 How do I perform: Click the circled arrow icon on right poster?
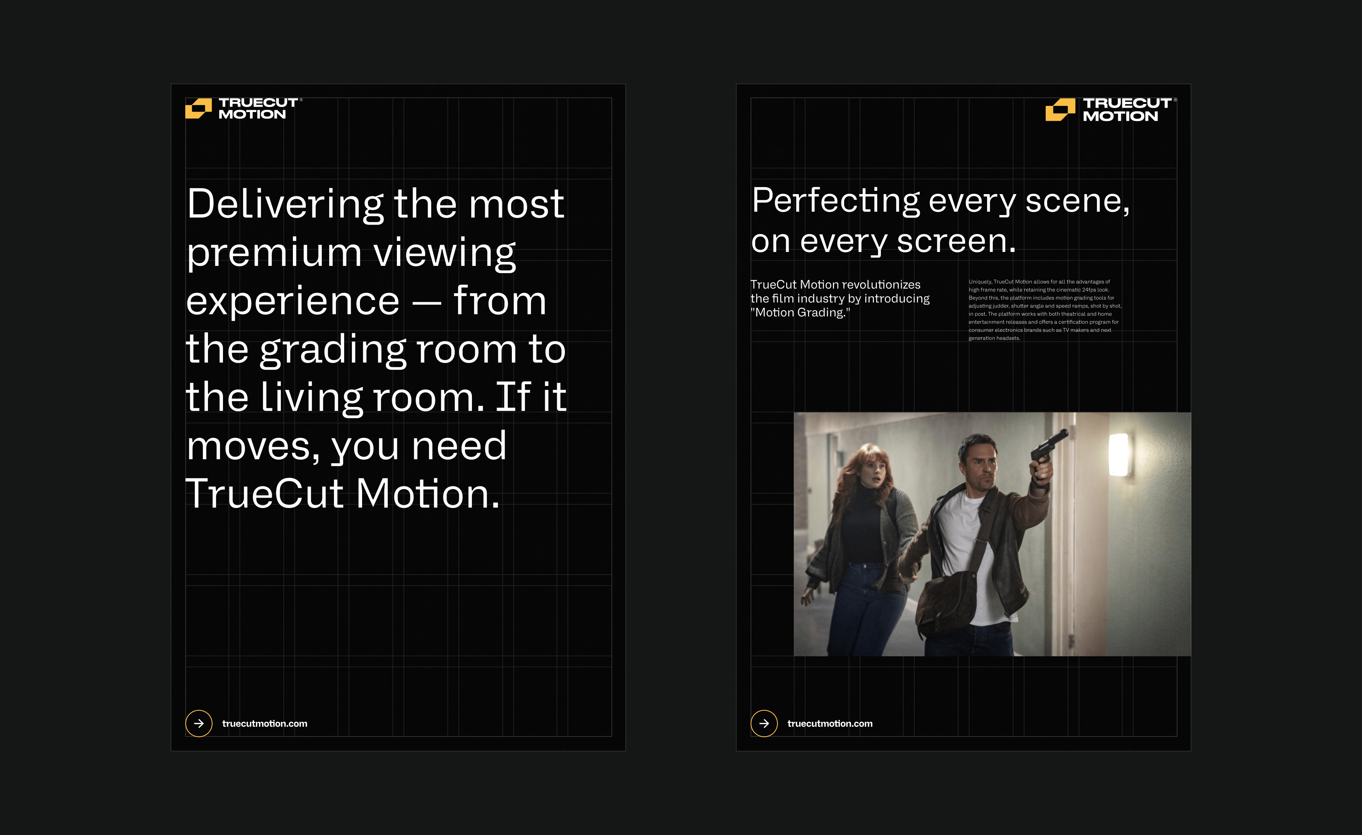pos(765,723)
